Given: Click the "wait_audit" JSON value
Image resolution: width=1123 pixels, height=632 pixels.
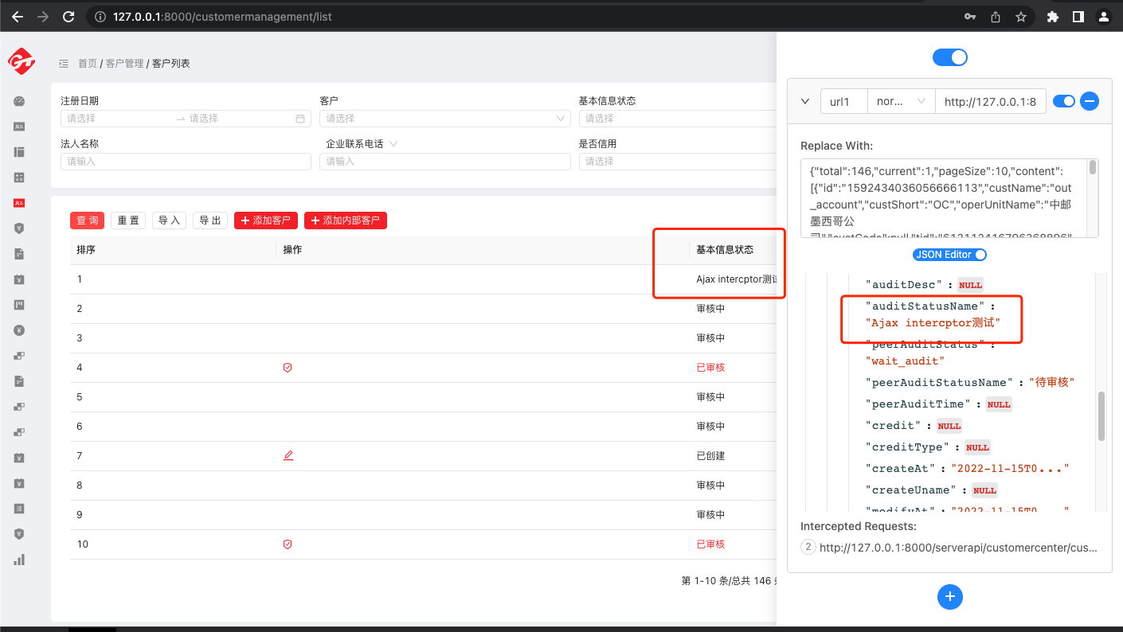Looking at the screenshot, I should tap(905, 361).
